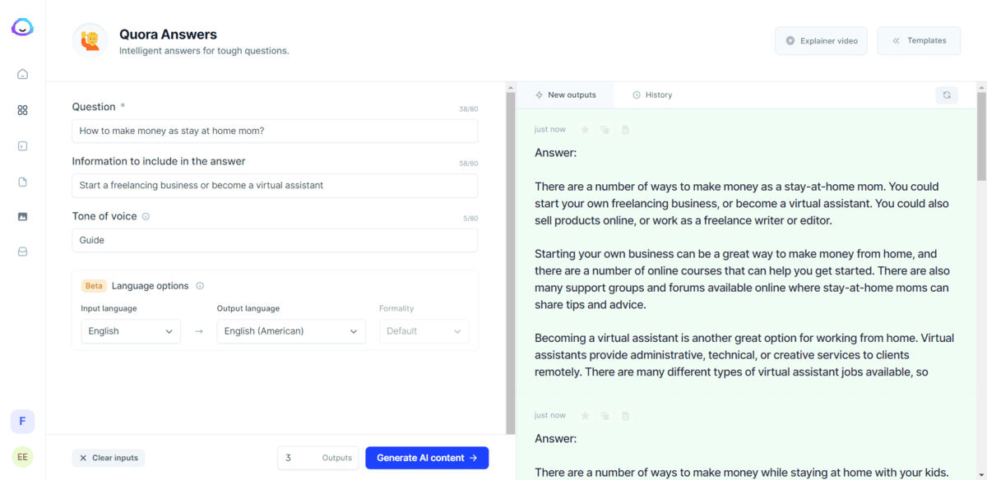Screen dimensions: 987x480
Task: Favorite the second output star icon
Action: [x=585, y=415]
